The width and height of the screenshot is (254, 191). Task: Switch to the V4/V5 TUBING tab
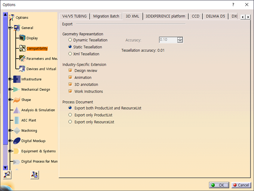point(75,16)
